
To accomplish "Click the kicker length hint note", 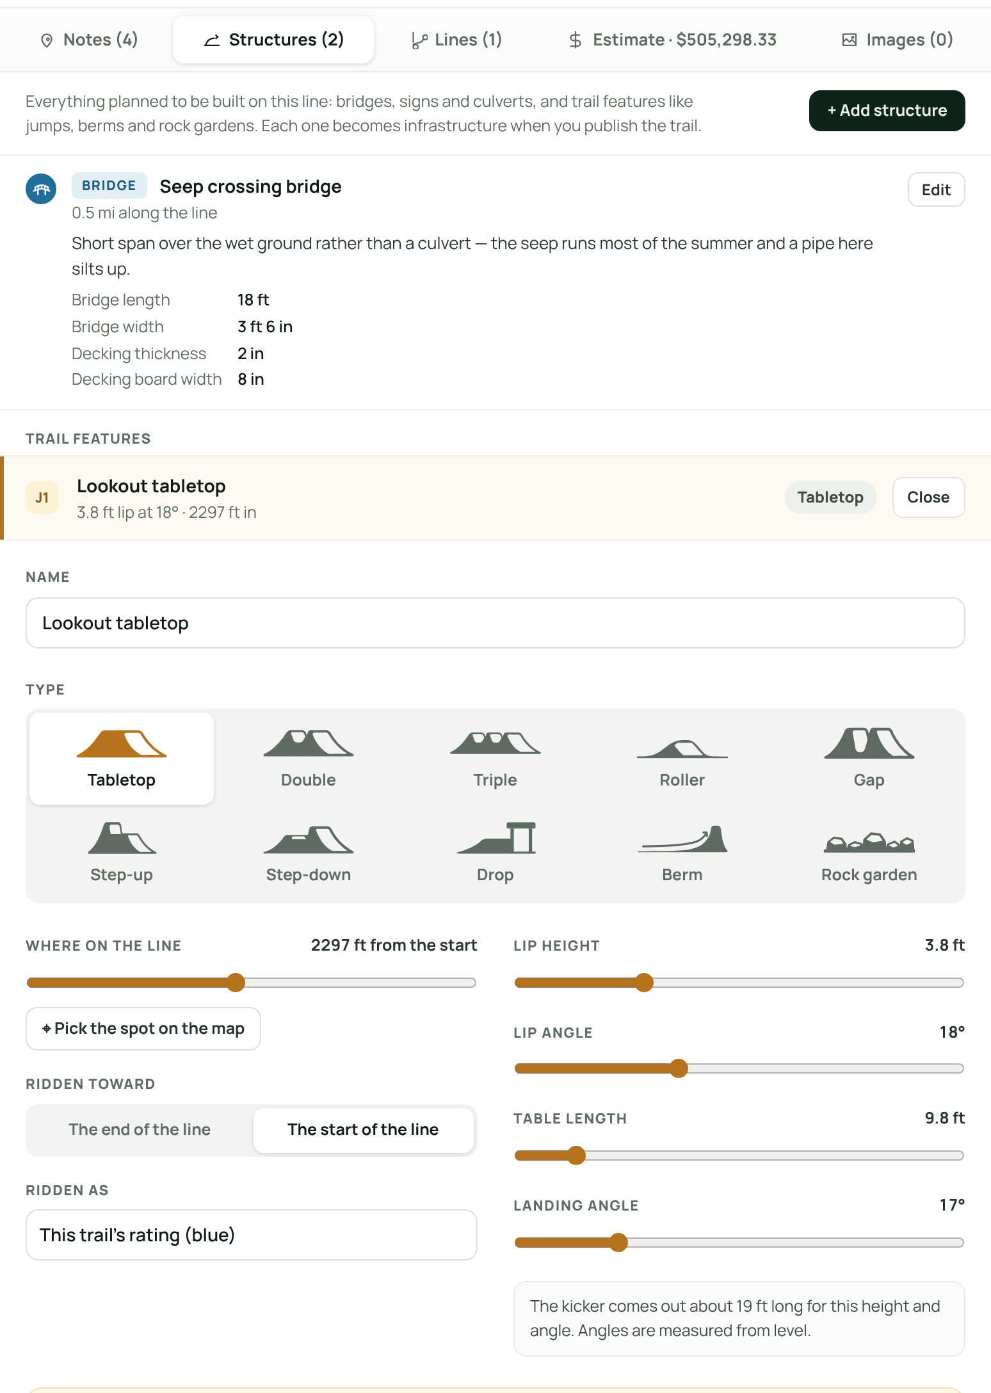I will [x=739, y=1319].
